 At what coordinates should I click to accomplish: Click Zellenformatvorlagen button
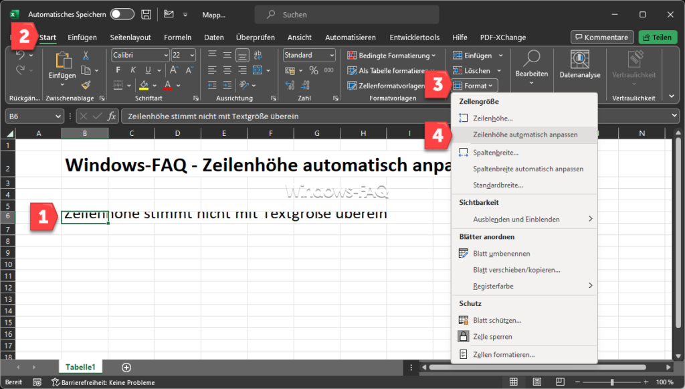point(386,86)
